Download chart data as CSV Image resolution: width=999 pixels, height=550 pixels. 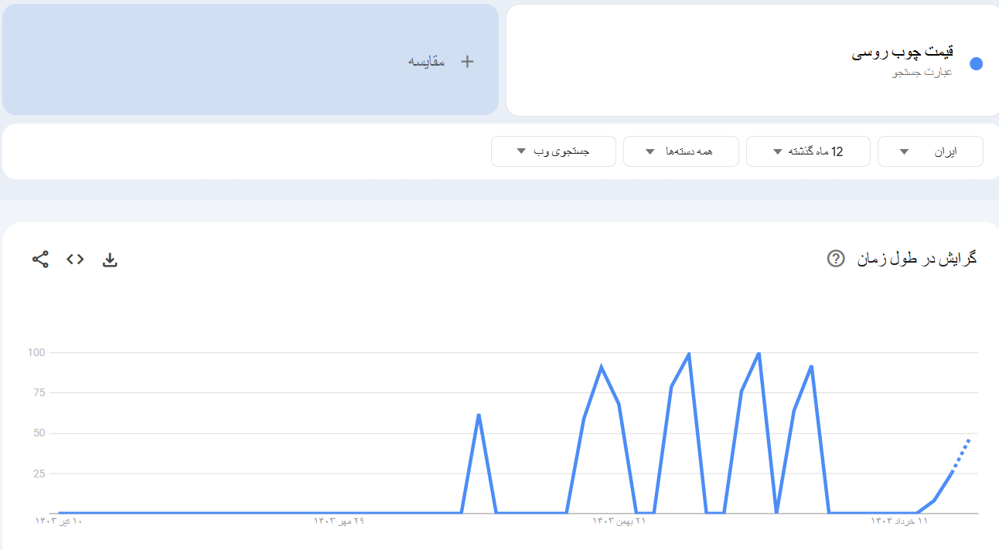tap(110, 260)
